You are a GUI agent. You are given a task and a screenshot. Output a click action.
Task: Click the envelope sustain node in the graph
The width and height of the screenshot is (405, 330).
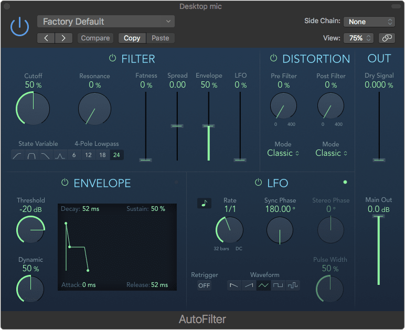[69, 247]
